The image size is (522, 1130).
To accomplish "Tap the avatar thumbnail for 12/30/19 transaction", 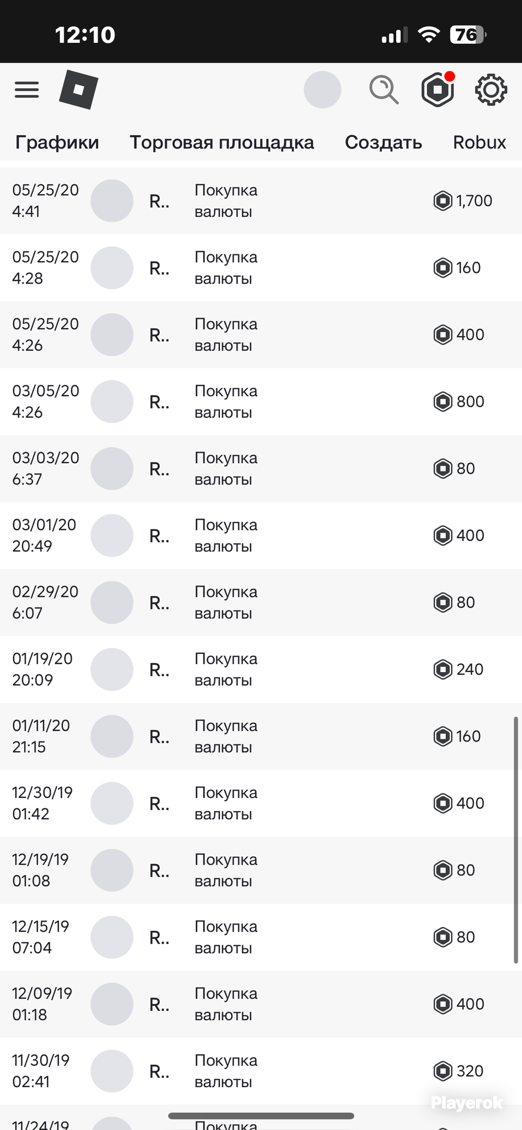I will point(112,803).
